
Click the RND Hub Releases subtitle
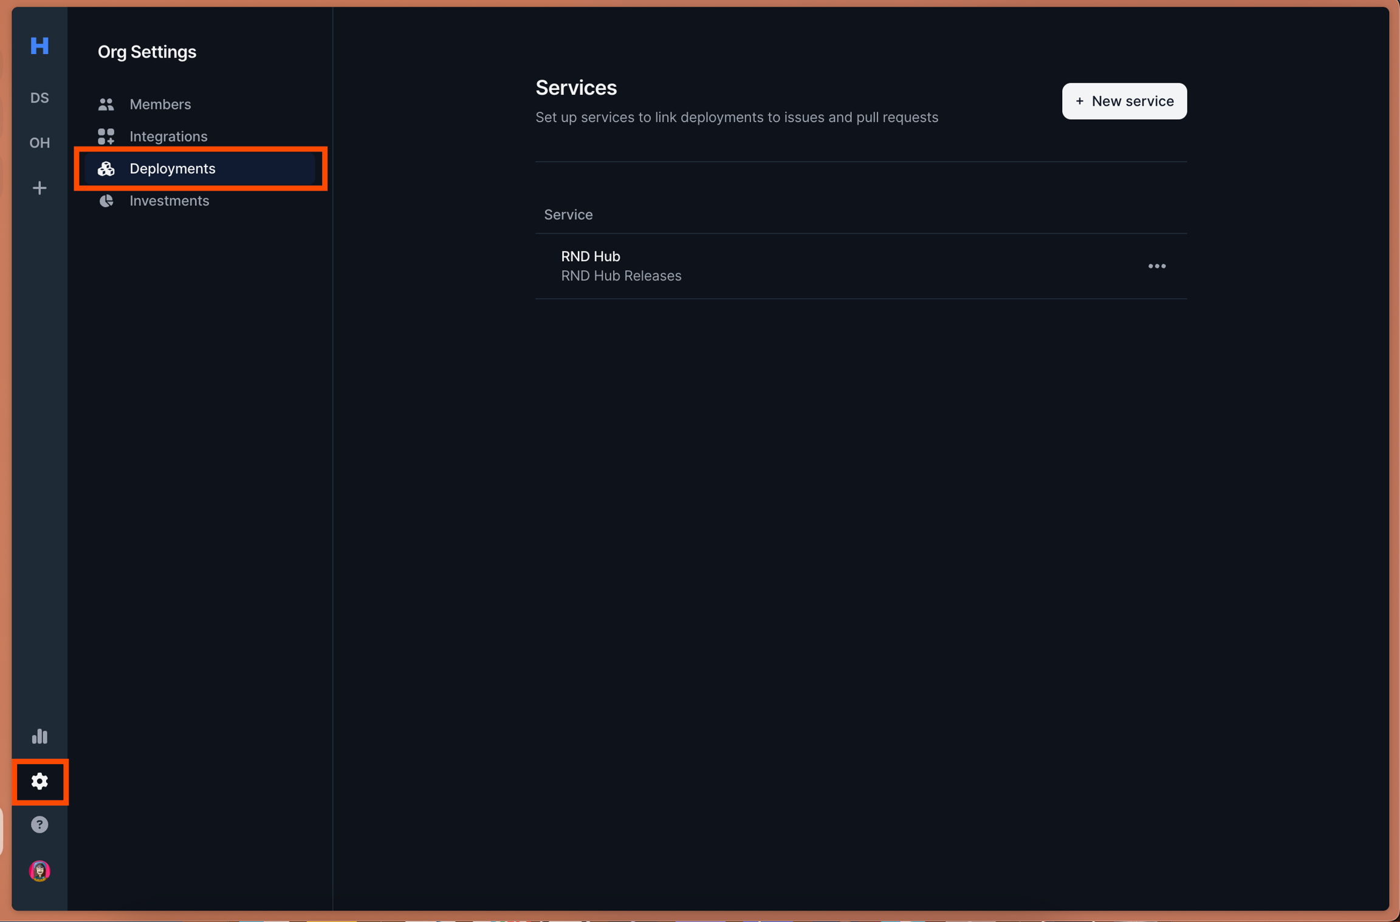(621, 276)
